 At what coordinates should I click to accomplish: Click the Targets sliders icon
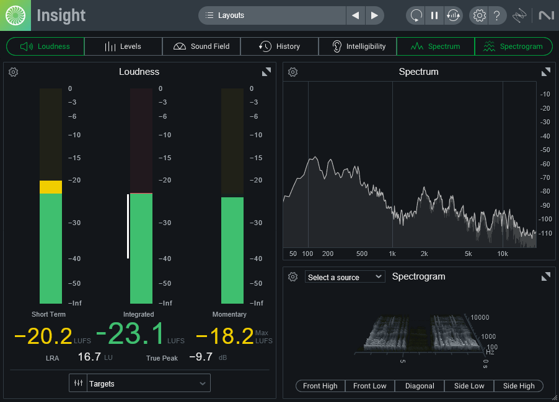point(78,383)
